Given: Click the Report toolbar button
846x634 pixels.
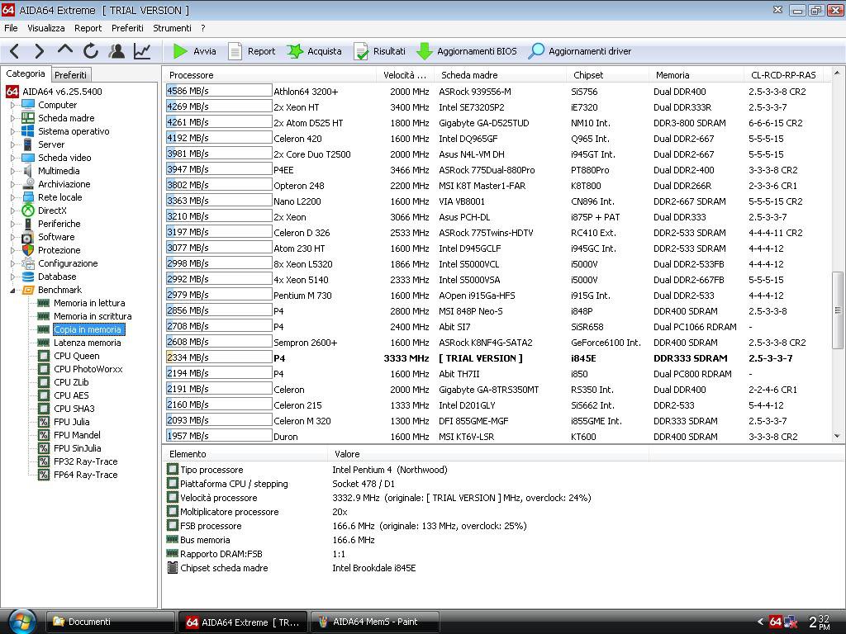Looking at the screenshot, I should pyautogui.click(x=251, y=51).
